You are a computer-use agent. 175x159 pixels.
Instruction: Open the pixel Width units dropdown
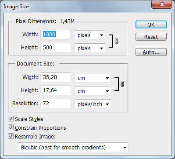pyautogui.click(x=90, y=35)
